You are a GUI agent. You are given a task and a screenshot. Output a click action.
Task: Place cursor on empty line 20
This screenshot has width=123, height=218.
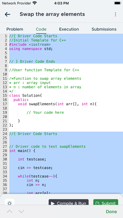(66, 117)
